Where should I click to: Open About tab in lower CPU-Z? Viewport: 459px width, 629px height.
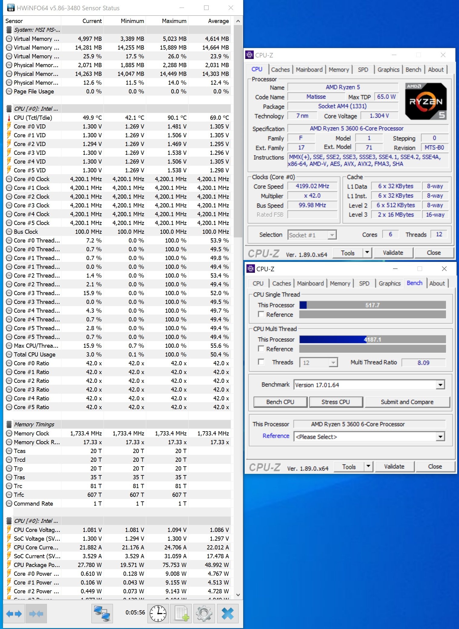point(437,283)
